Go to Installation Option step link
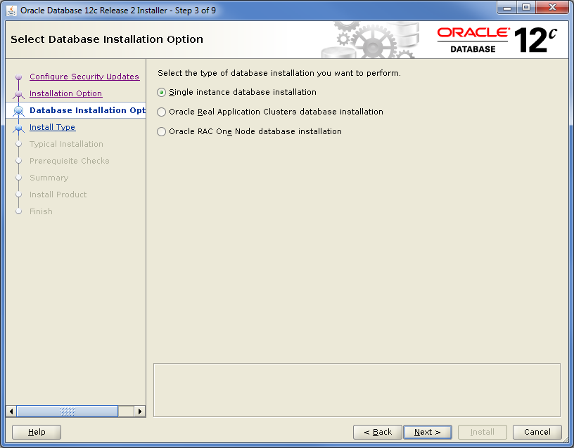Viewport: 574px width, 448px height. [x=65, y=93]
